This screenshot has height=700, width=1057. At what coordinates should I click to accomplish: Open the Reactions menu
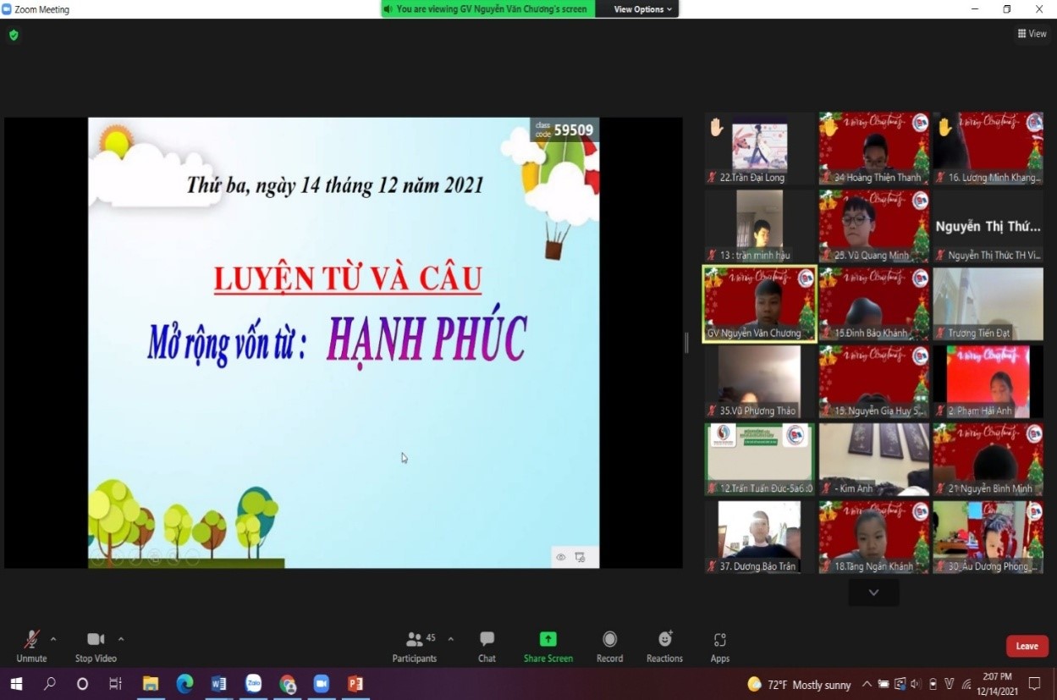[x=664, y=647]
